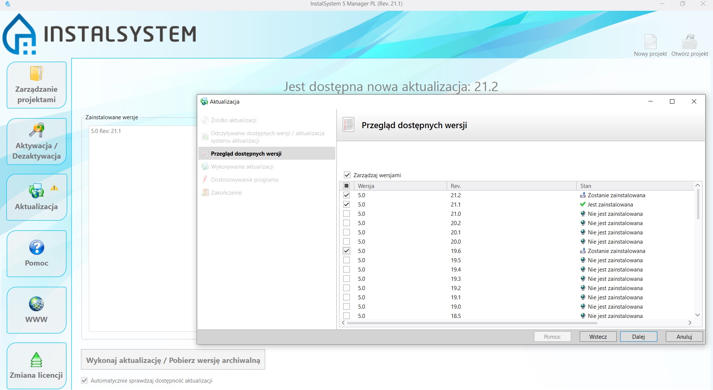Click horizontal scrollbar right arrow
713x390 pixels.
[690, 323]
